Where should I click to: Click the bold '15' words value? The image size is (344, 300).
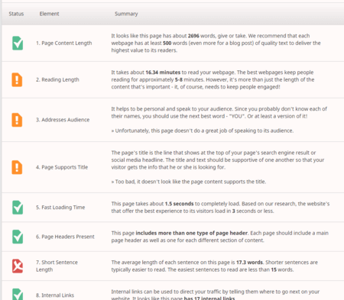click(x=274, y=269)
